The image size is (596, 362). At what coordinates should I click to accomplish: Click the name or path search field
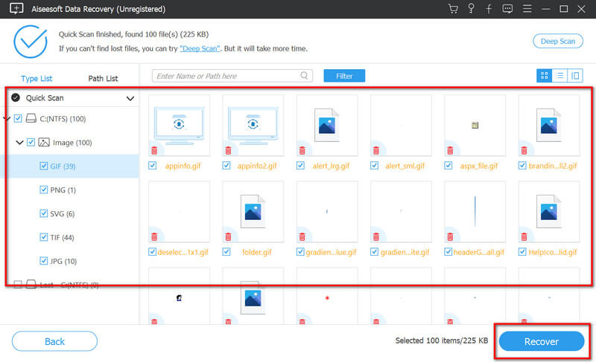click(x=232, y=76)
